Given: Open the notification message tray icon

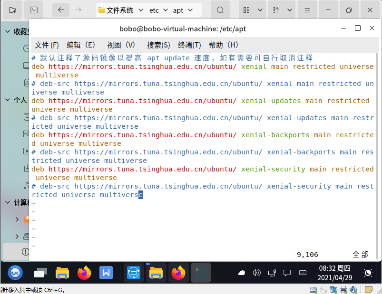Looking at the screenshot, I should tap(287, 273).
